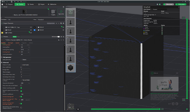Switch to the Prepare tab
Screen dimensions: 190x112
pos(9,4)
